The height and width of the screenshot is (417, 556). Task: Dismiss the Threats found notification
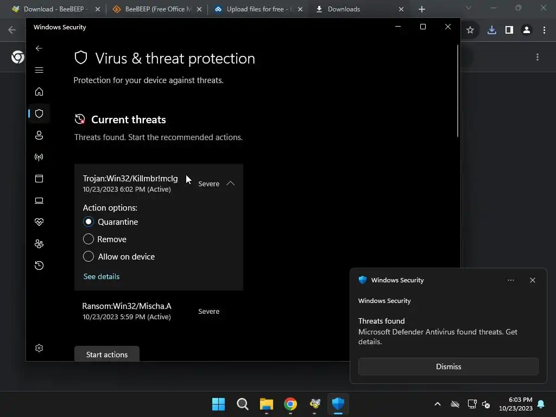pos(448,367)
